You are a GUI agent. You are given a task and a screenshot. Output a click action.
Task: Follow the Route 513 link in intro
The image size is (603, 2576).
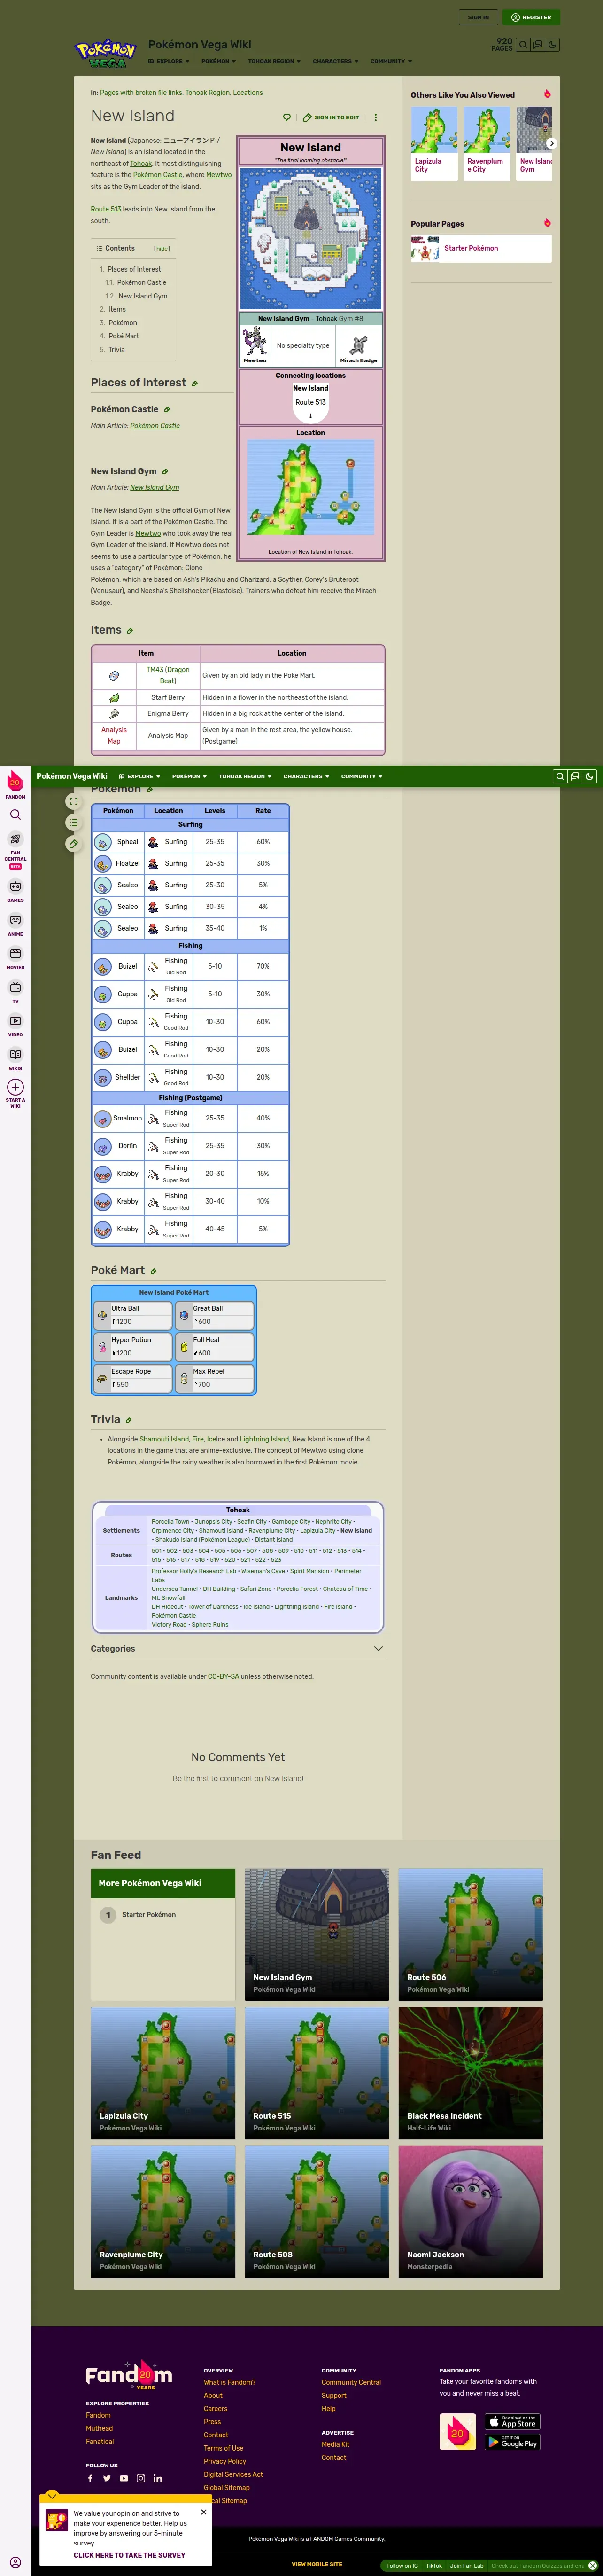(106, 209)
